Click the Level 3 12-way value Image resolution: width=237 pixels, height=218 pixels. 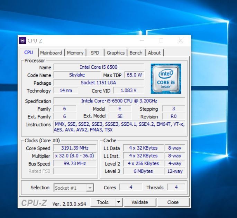pyautogui.click(x=175, y=171)
